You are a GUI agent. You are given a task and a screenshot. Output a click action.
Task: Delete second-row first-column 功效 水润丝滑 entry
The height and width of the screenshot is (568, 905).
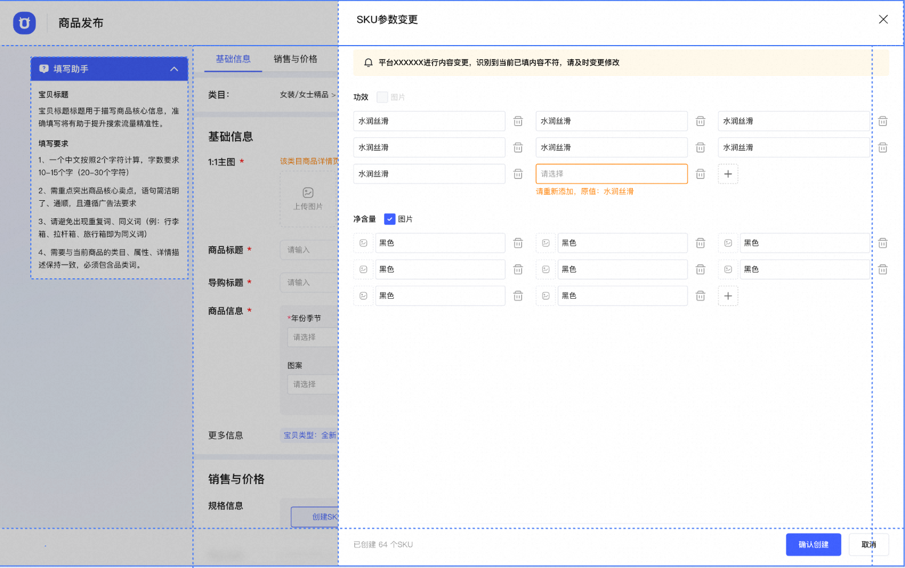coord(518,148)
